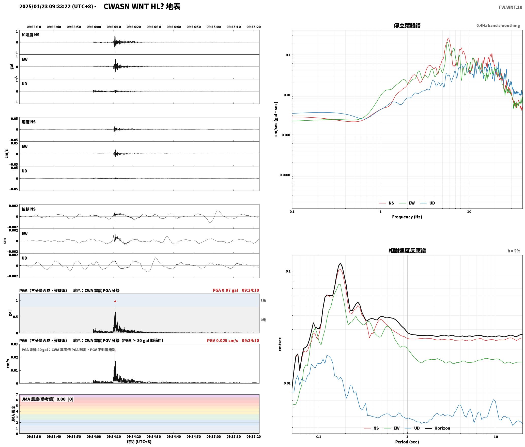Select the station code TW.WNT.10 label

point(510,7)
